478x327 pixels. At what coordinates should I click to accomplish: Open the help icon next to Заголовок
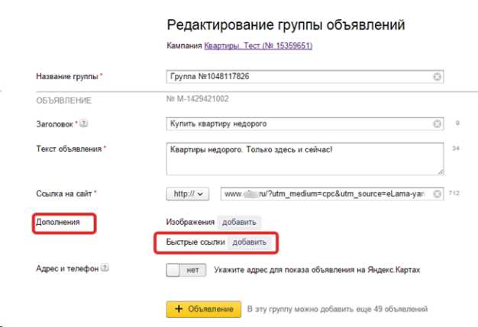point(83,124)
